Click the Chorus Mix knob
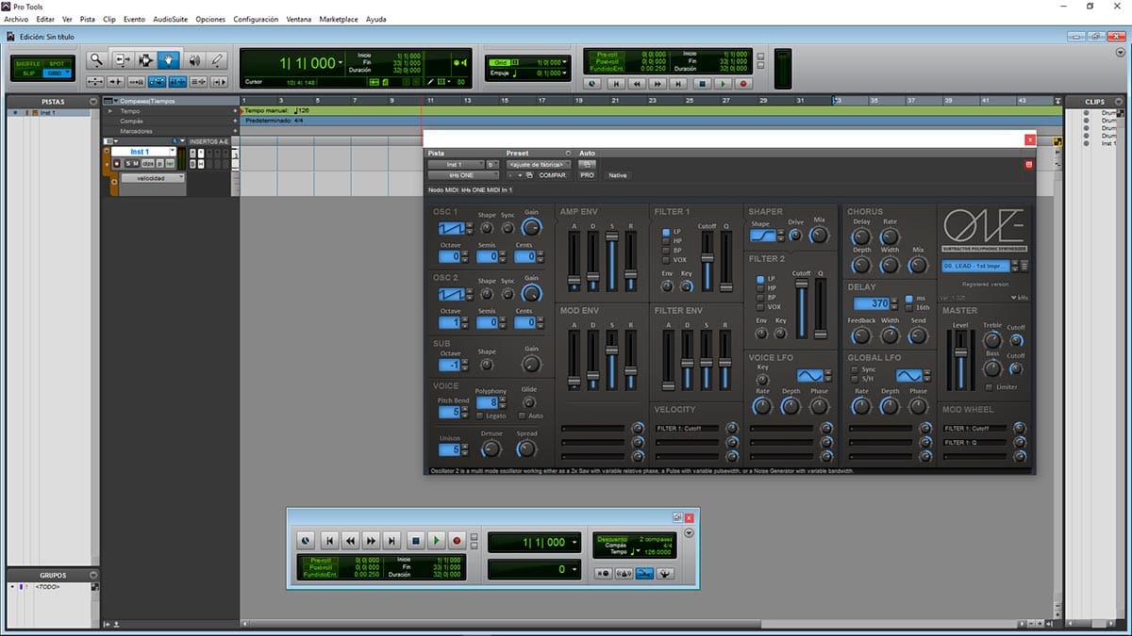 click(918, 265)
